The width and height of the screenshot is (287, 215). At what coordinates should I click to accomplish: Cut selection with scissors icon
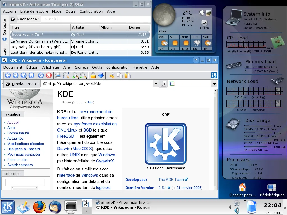coord(112,75)
